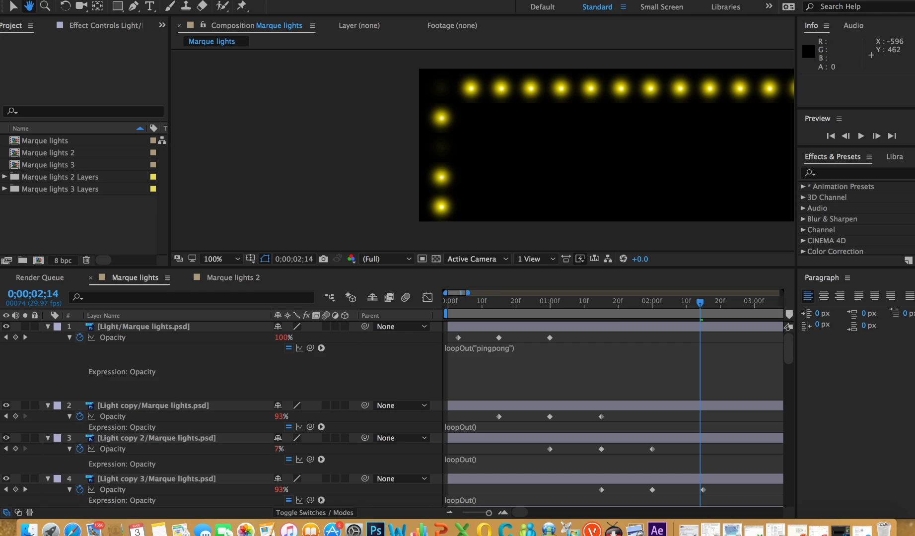The height and width of the screenshot is (536, 915).
Task: Select the Puppet Pin tool
Action: 242,6
